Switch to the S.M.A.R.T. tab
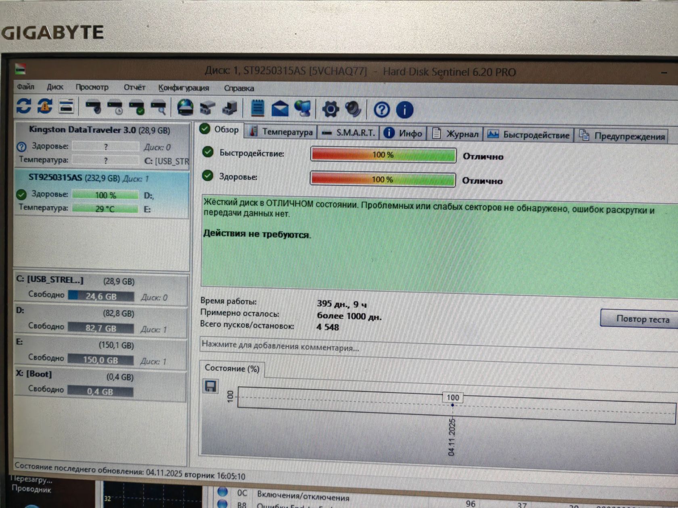Screen dimensions: 678x508 (349, 132)
